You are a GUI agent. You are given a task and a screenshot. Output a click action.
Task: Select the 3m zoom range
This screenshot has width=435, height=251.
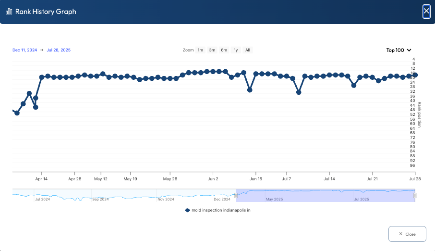point(212,50)
